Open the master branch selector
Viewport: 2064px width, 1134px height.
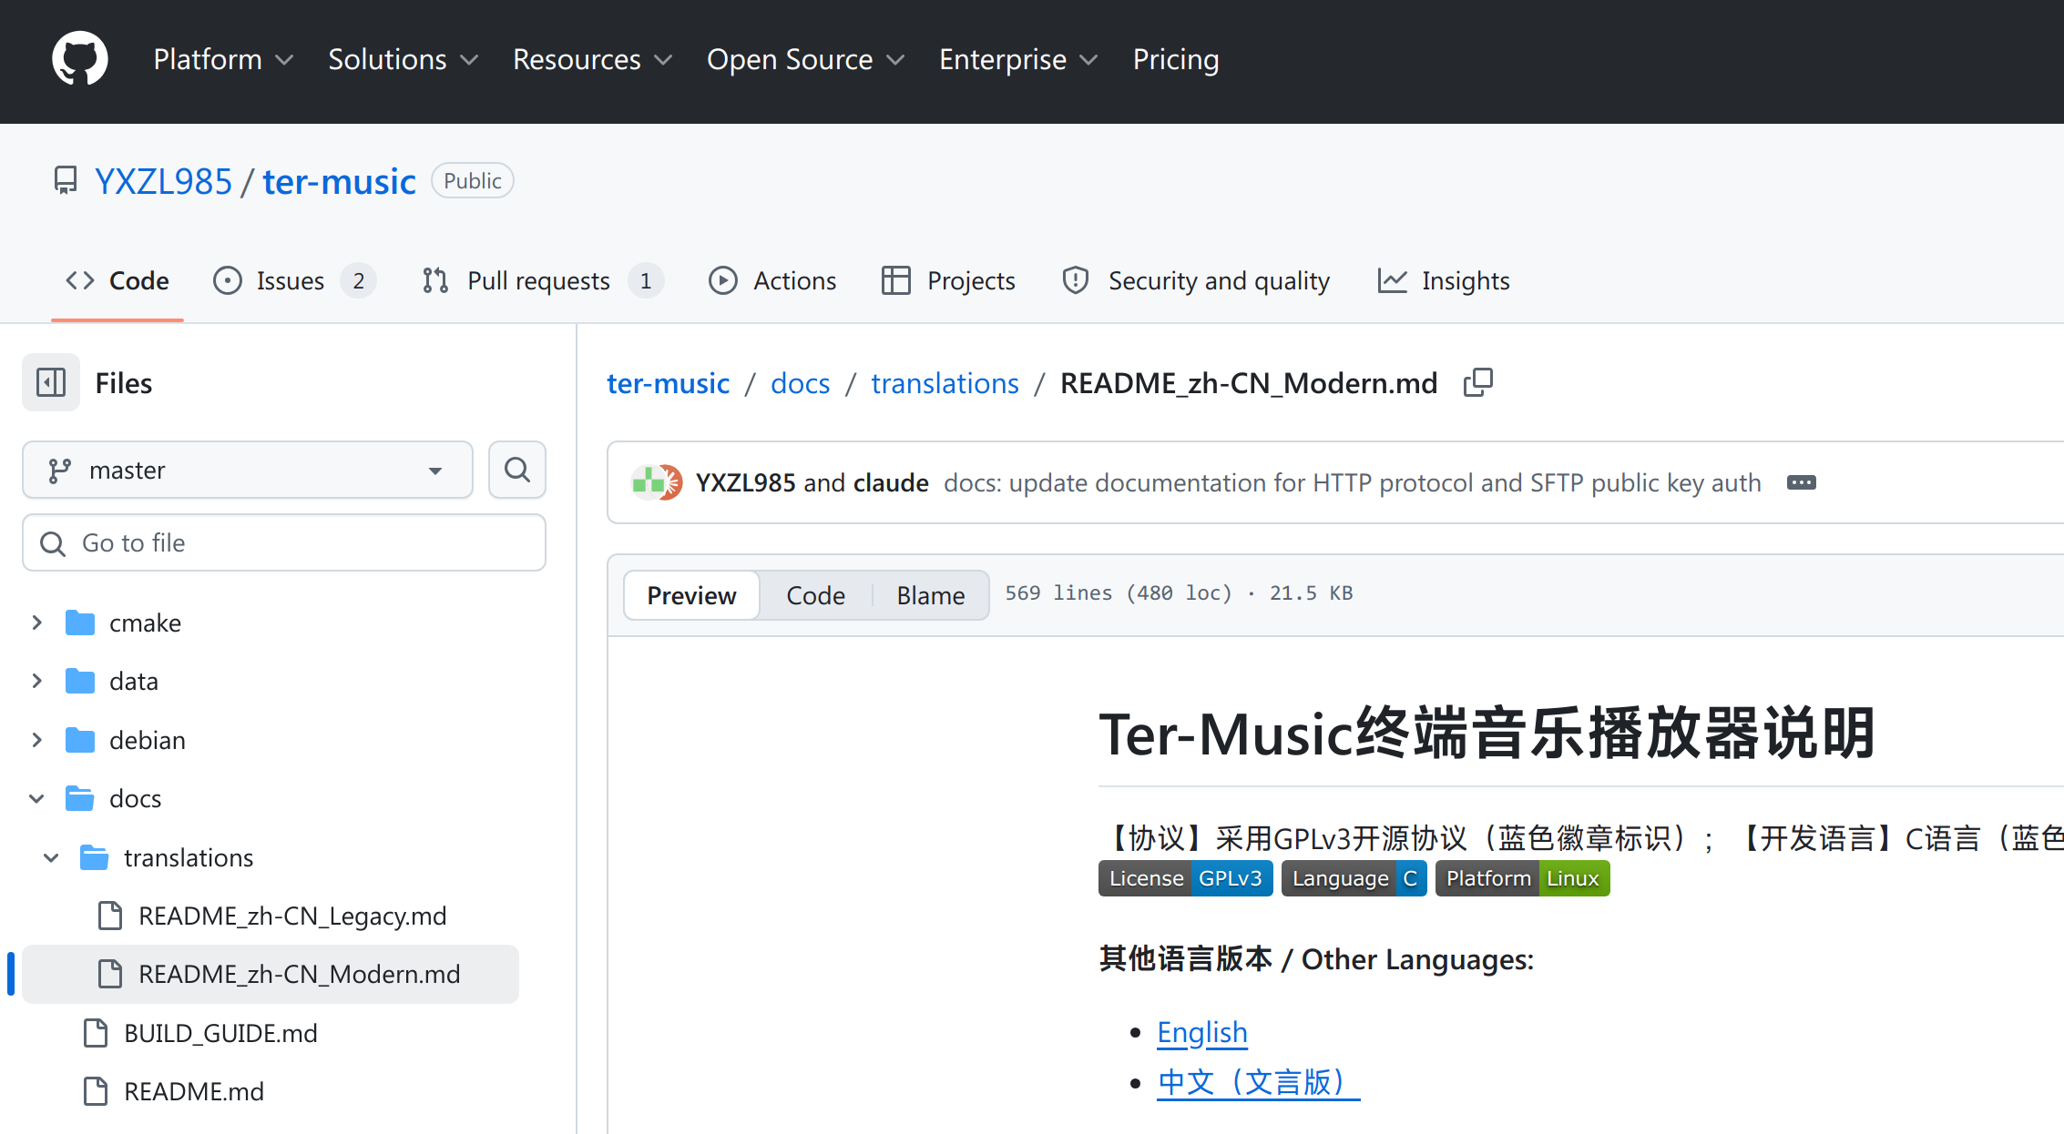pos(248,470)
